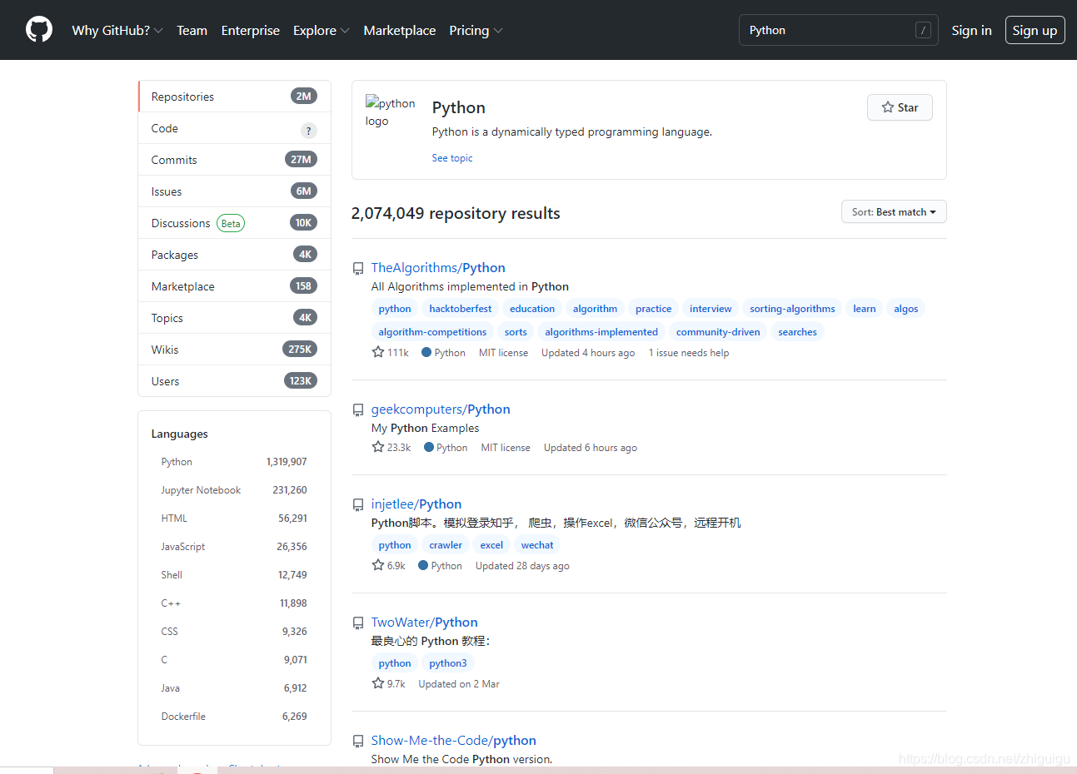Viewport: 1077px width, 774px height.
Task: Filter results by Shell language
Action: 234,575
